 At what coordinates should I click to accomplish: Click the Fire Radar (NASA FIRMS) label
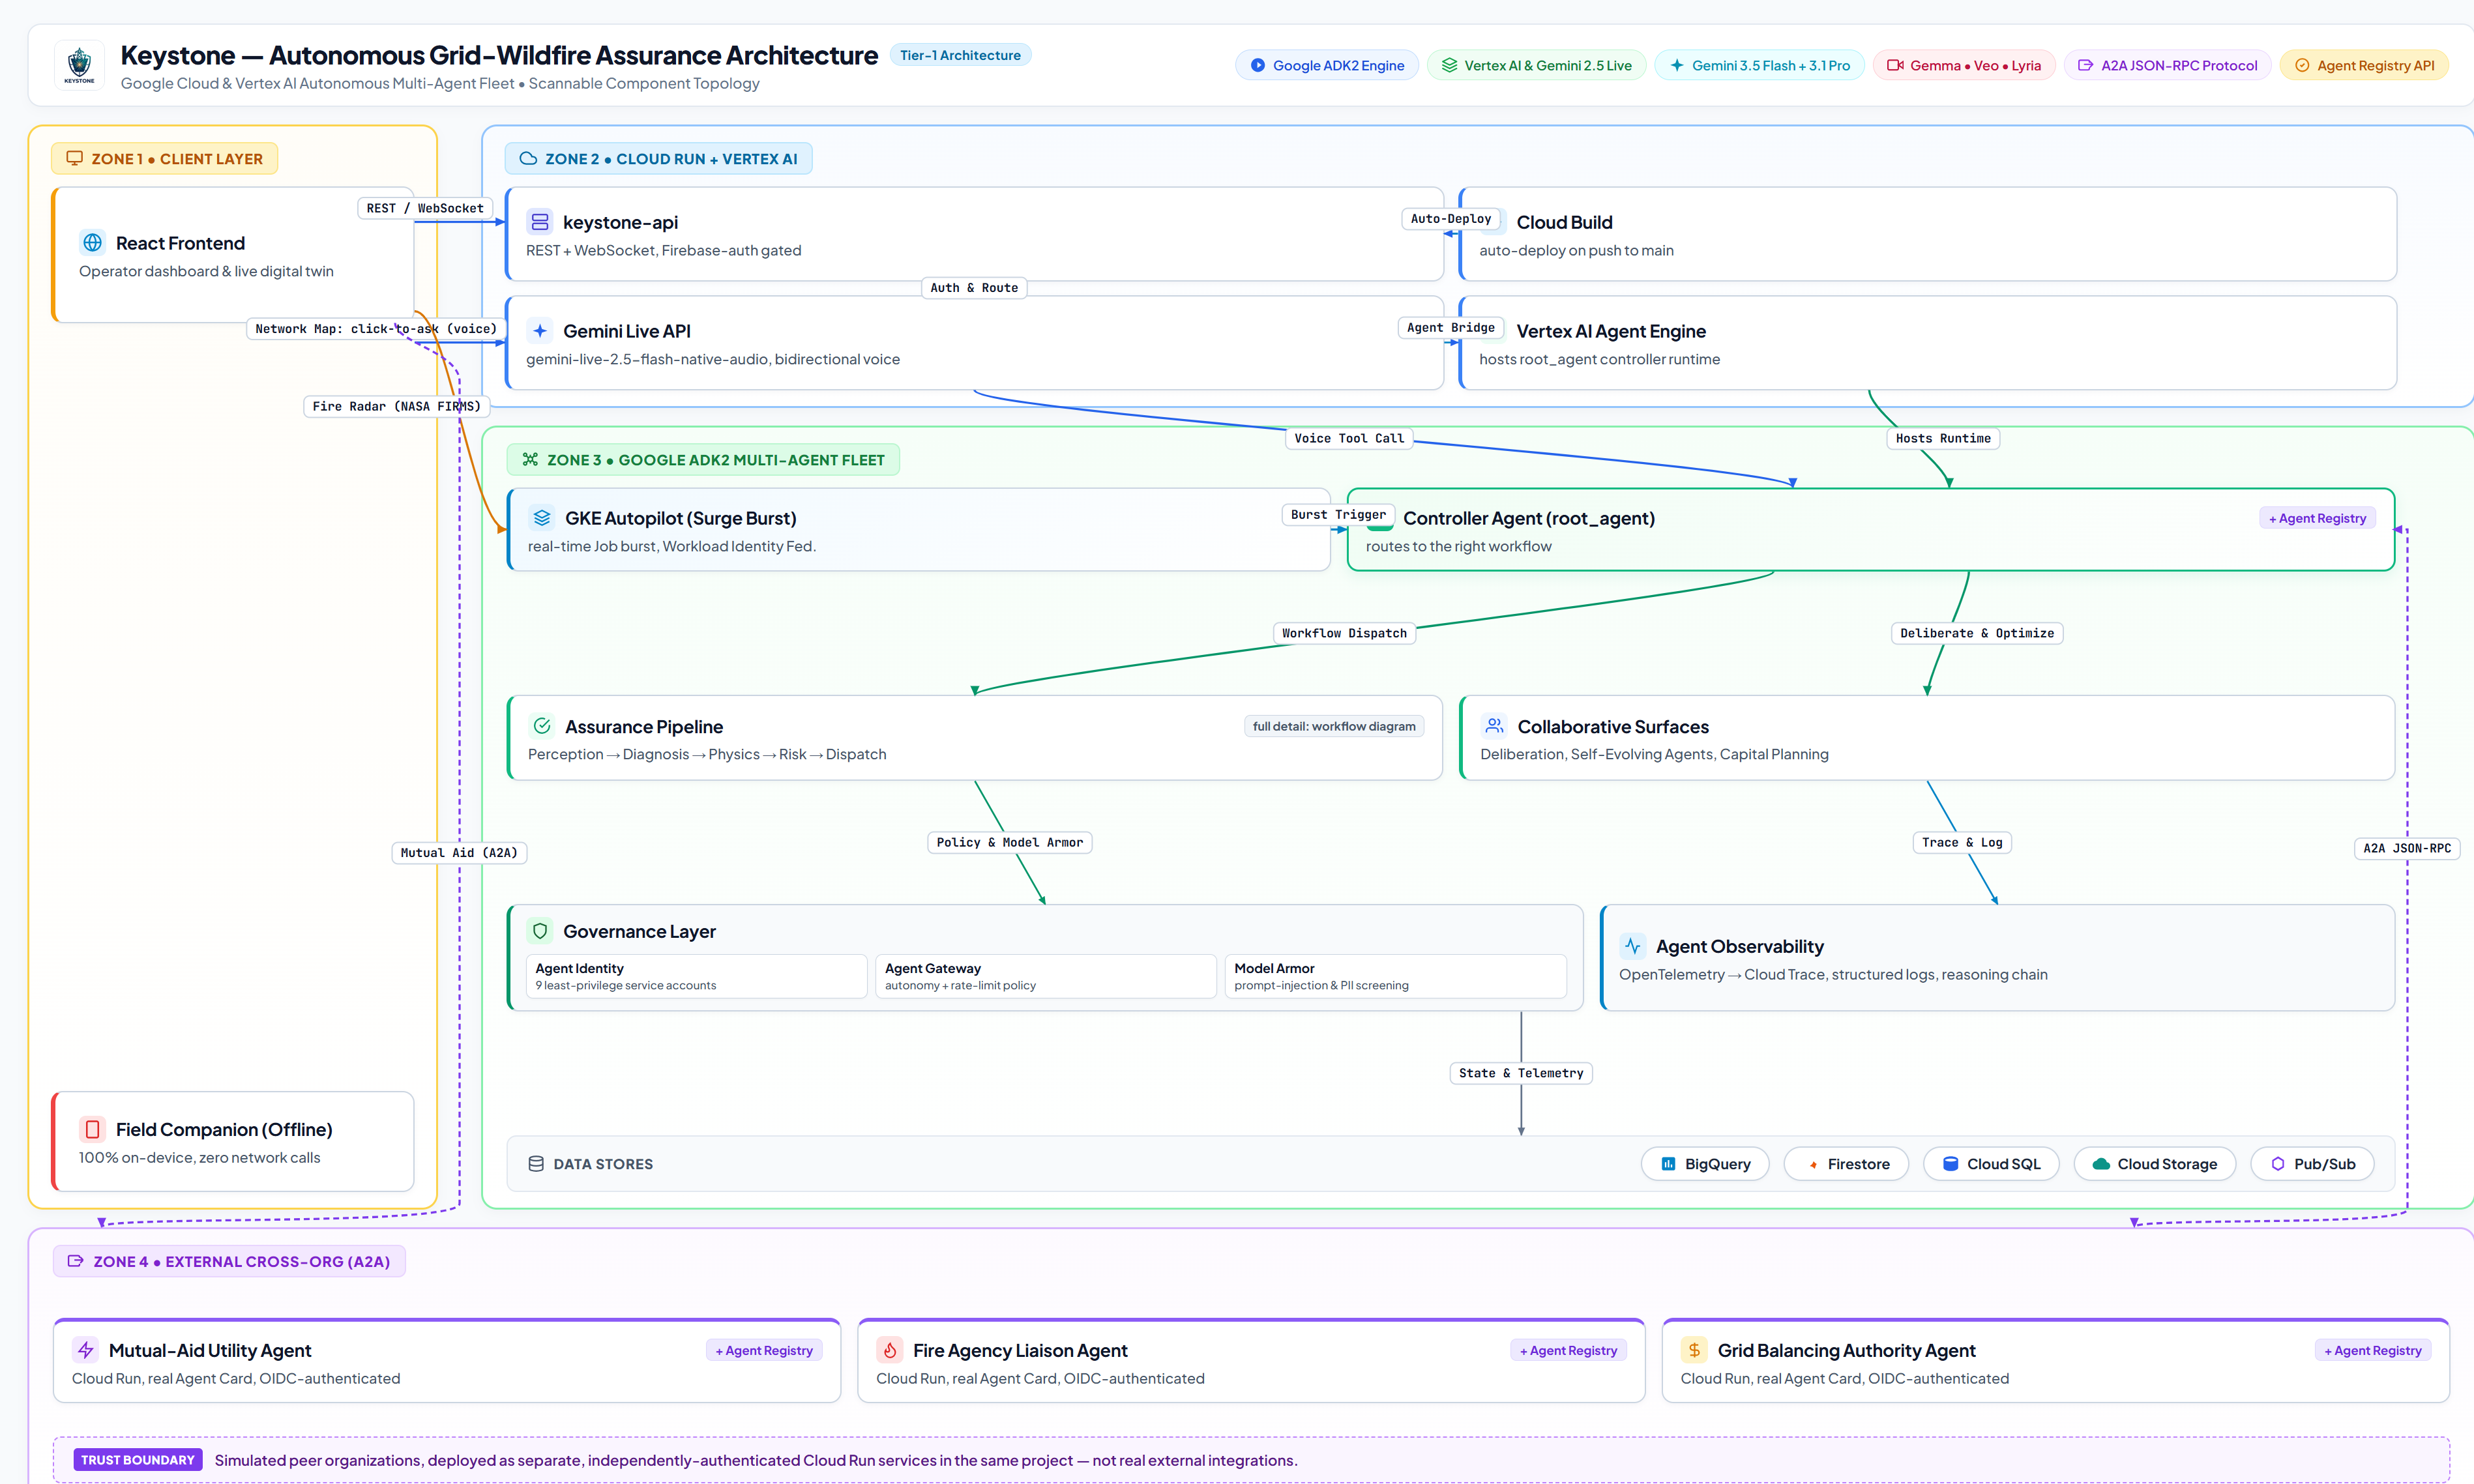[396, 406]
